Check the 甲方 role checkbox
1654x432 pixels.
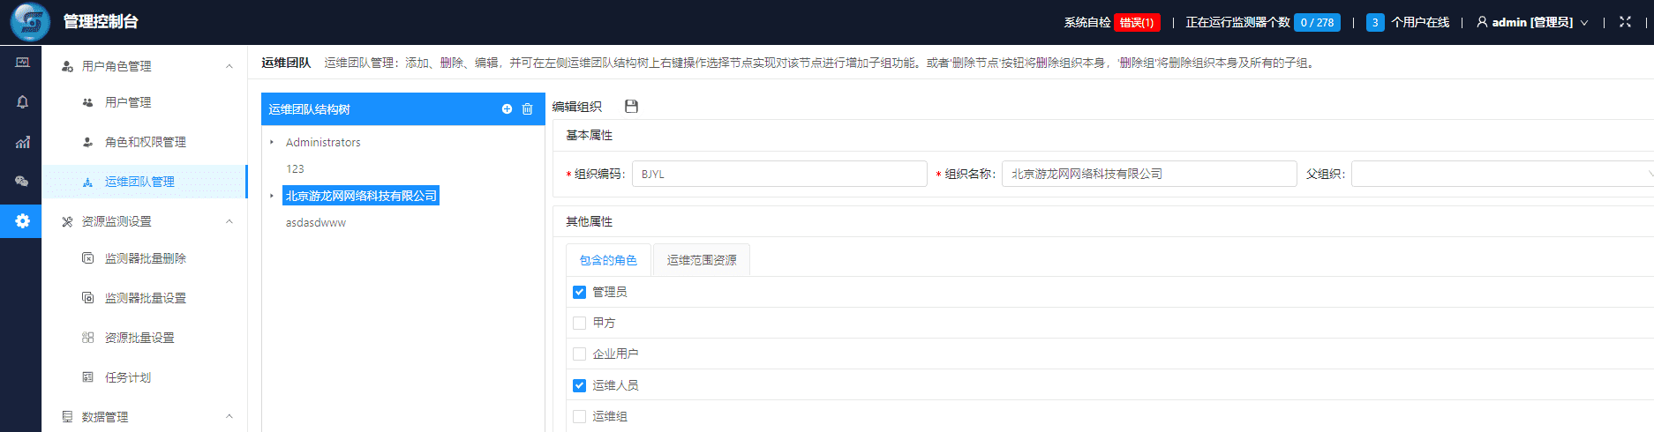pos(579,323)
